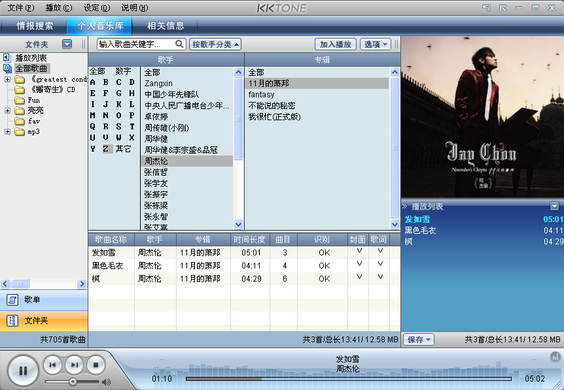Viewport: 564px width, 390px height.
Task: Filter artists by 其它
Action: (x=123, y=148)
